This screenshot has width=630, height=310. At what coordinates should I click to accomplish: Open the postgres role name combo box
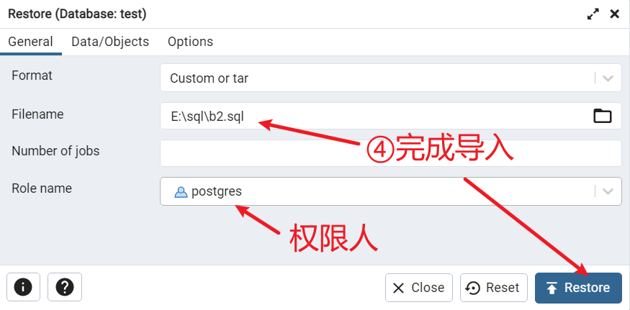[390, 191]
